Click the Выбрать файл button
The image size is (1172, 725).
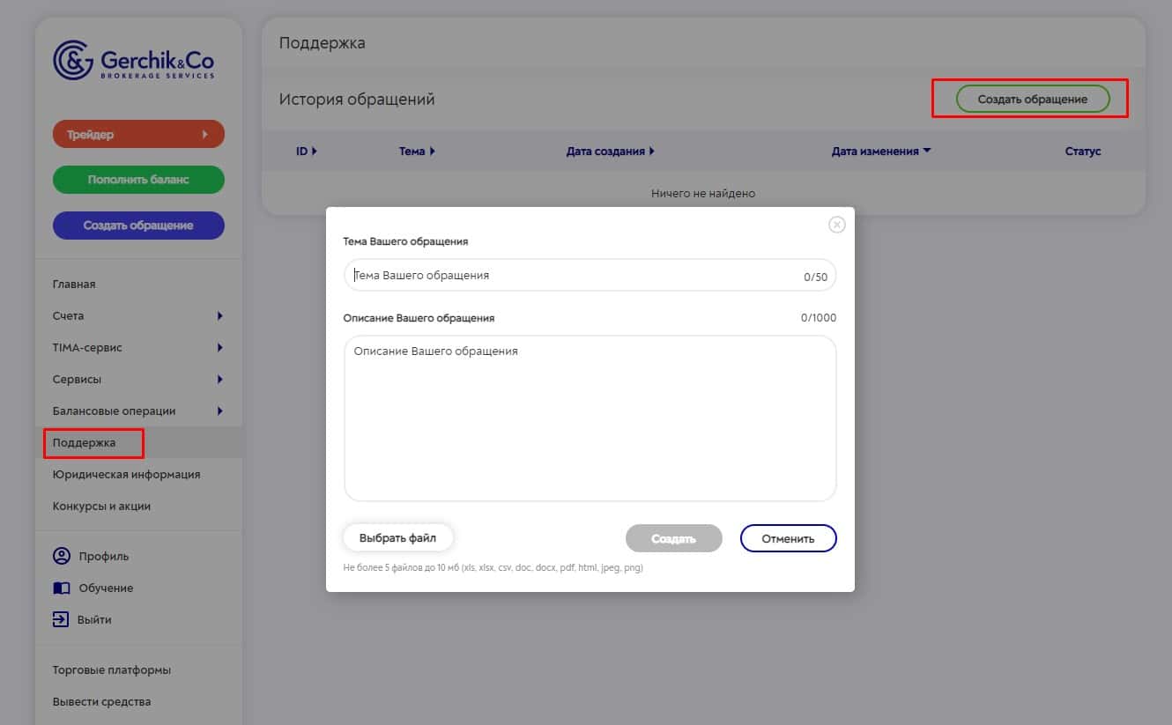click(398, 538)
